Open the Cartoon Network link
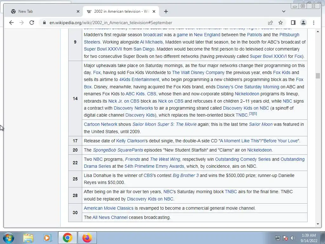Image resolution: width=325 pixels, height=244 pixels. [x=101, y=124]
